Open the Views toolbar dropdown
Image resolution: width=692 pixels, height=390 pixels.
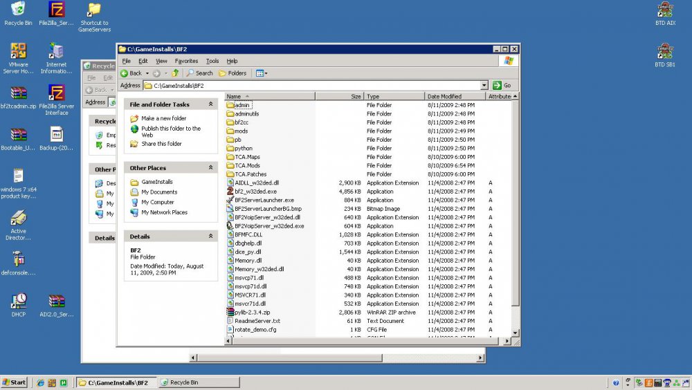[x=261, y=73]
